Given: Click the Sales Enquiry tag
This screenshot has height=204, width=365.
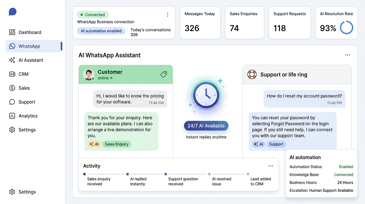Looking at the screenshot, I should pyautogui.click(x=116, y=144).
